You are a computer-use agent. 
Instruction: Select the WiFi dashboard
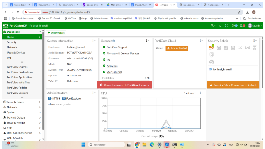(x=10, y=58)
